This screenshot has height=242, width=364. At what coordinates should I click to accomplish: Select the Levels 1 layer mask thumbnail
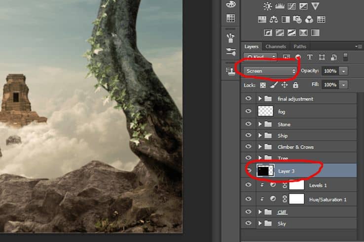296,185
